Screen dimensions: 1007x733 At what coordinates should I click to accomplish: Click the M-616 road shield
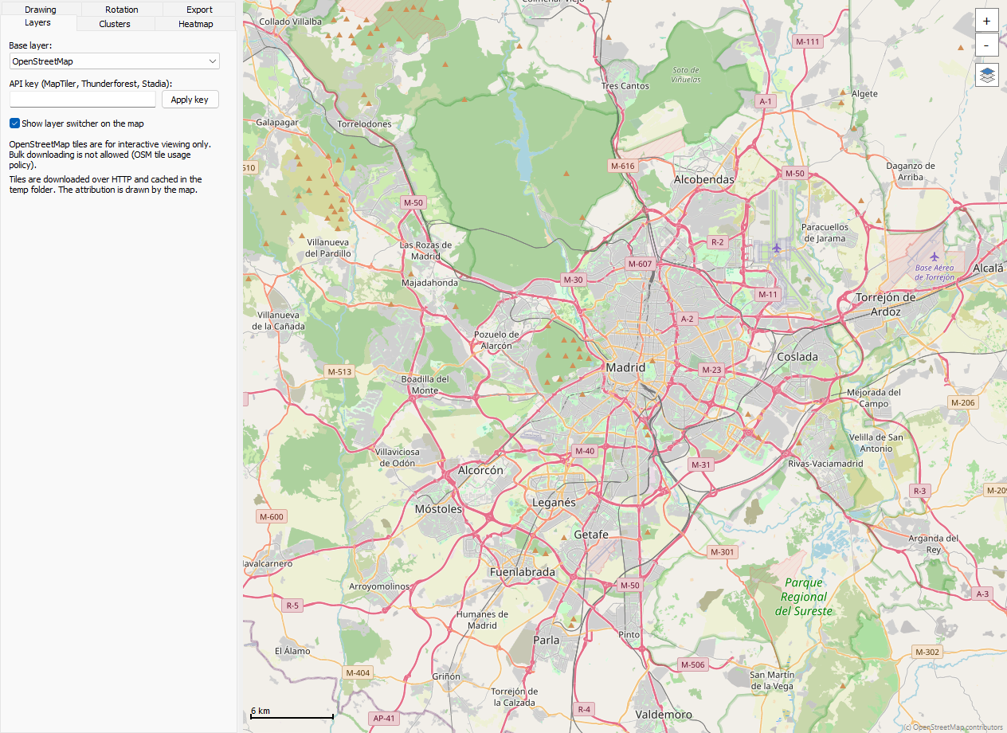click(x=622, y=166)
